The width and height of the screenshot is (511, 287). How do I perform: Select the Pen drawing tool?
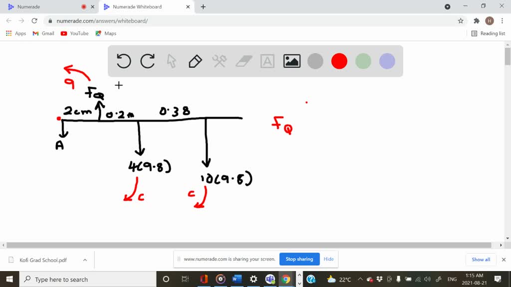point(195,61)
